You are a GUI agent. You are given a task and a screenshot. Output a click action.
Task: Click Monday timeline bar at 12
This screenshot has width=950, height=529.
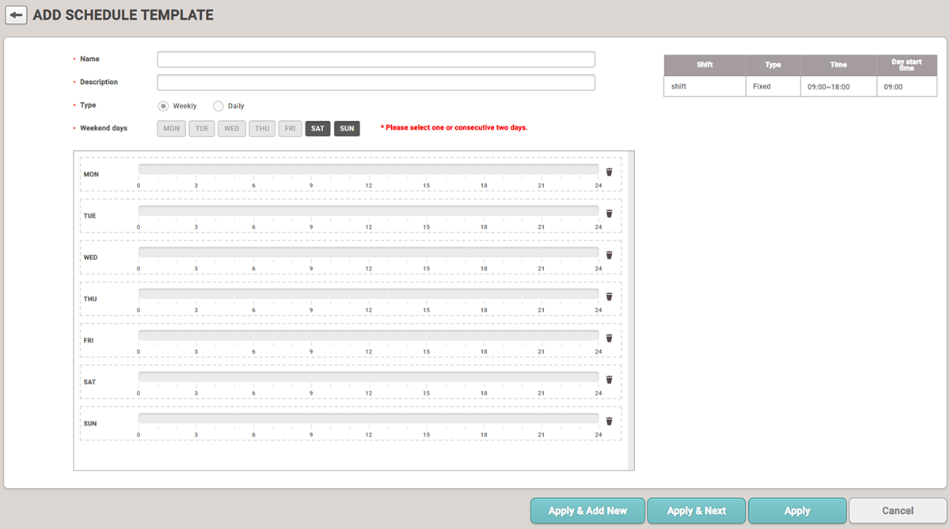pyautogui.click(x=369, y=168)
